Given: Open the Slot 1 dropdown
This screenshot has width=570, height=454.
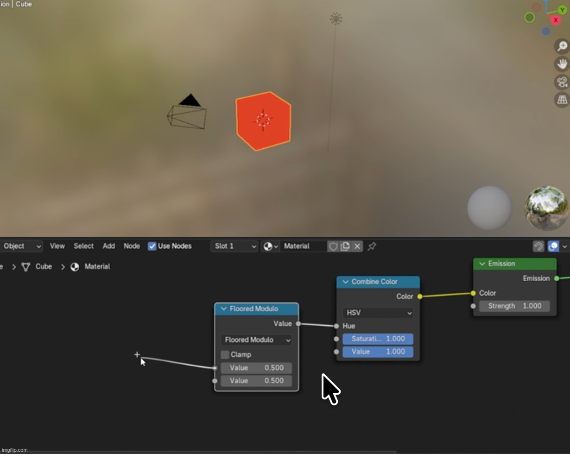Looking at the screenshot, I should (234, 246).
